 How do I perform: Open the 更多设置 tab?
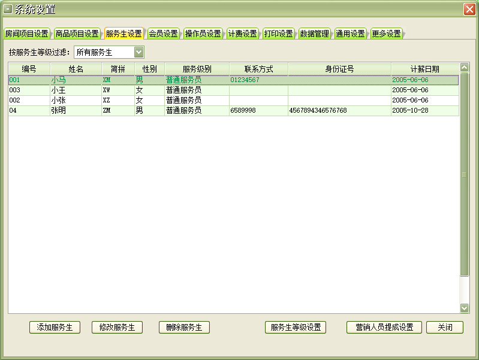(386, 34)
